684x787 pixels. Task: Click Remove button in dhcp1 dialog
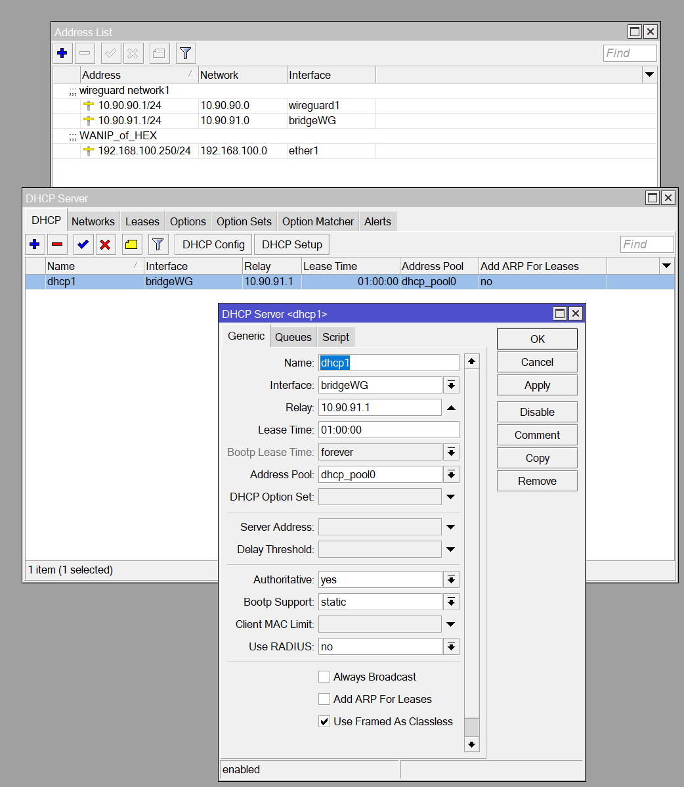coord(537,481)
